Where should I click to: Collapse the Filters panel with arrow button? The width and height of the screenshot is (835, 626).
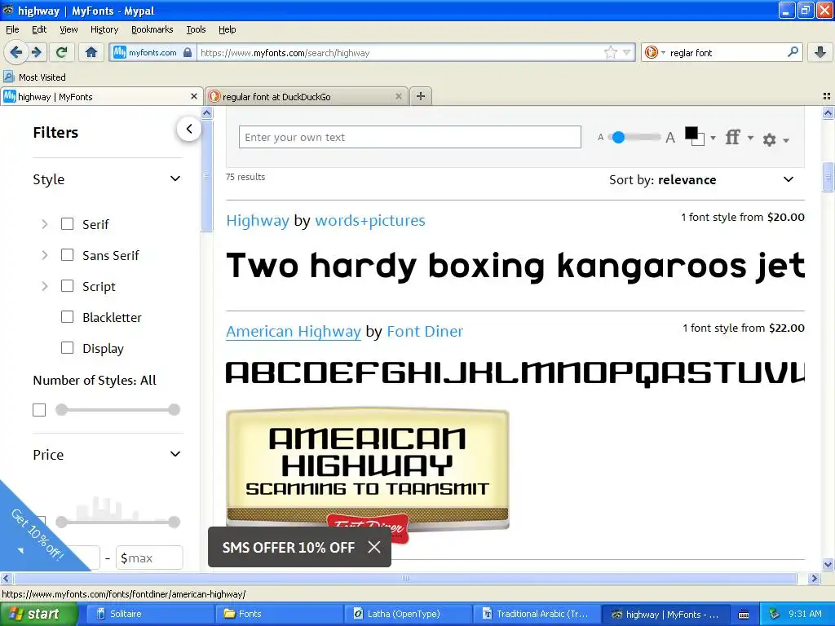point(188,129)
